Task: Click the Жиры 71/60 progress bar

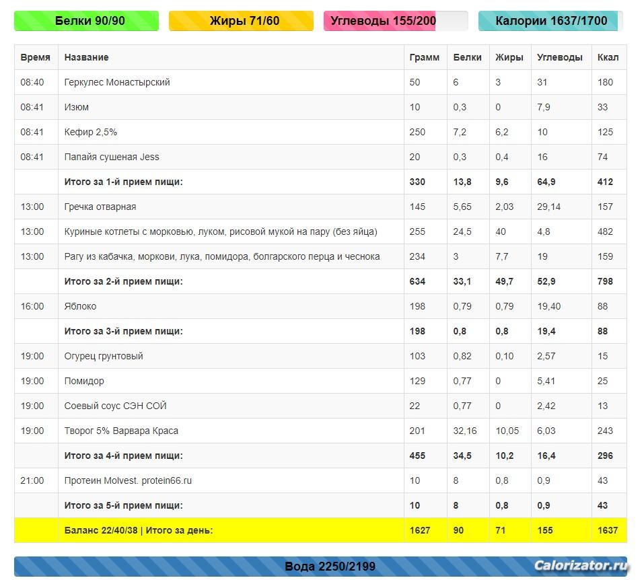Action: tap(241, 21)
